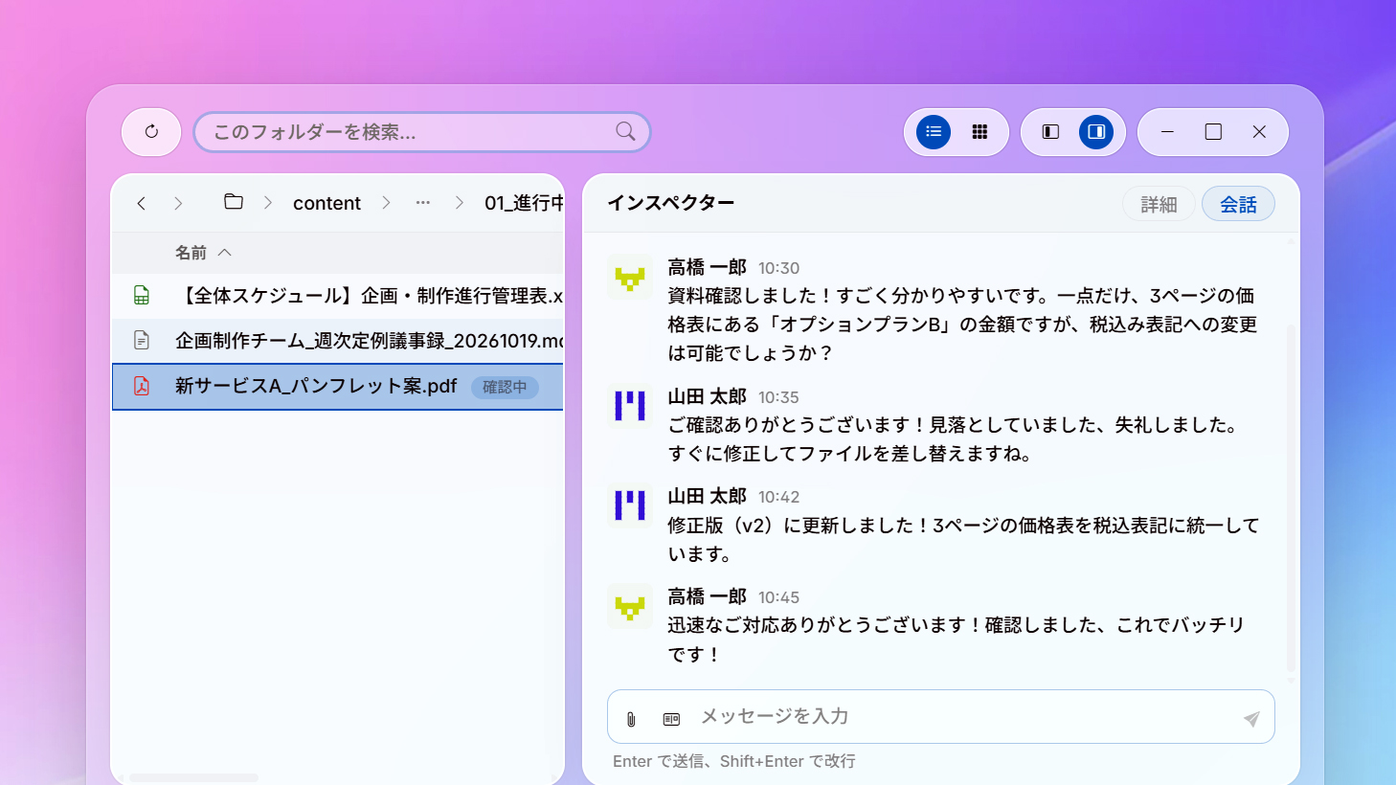
Task: Expand the chevron after content breadcrumb
Action: (386, 203)
